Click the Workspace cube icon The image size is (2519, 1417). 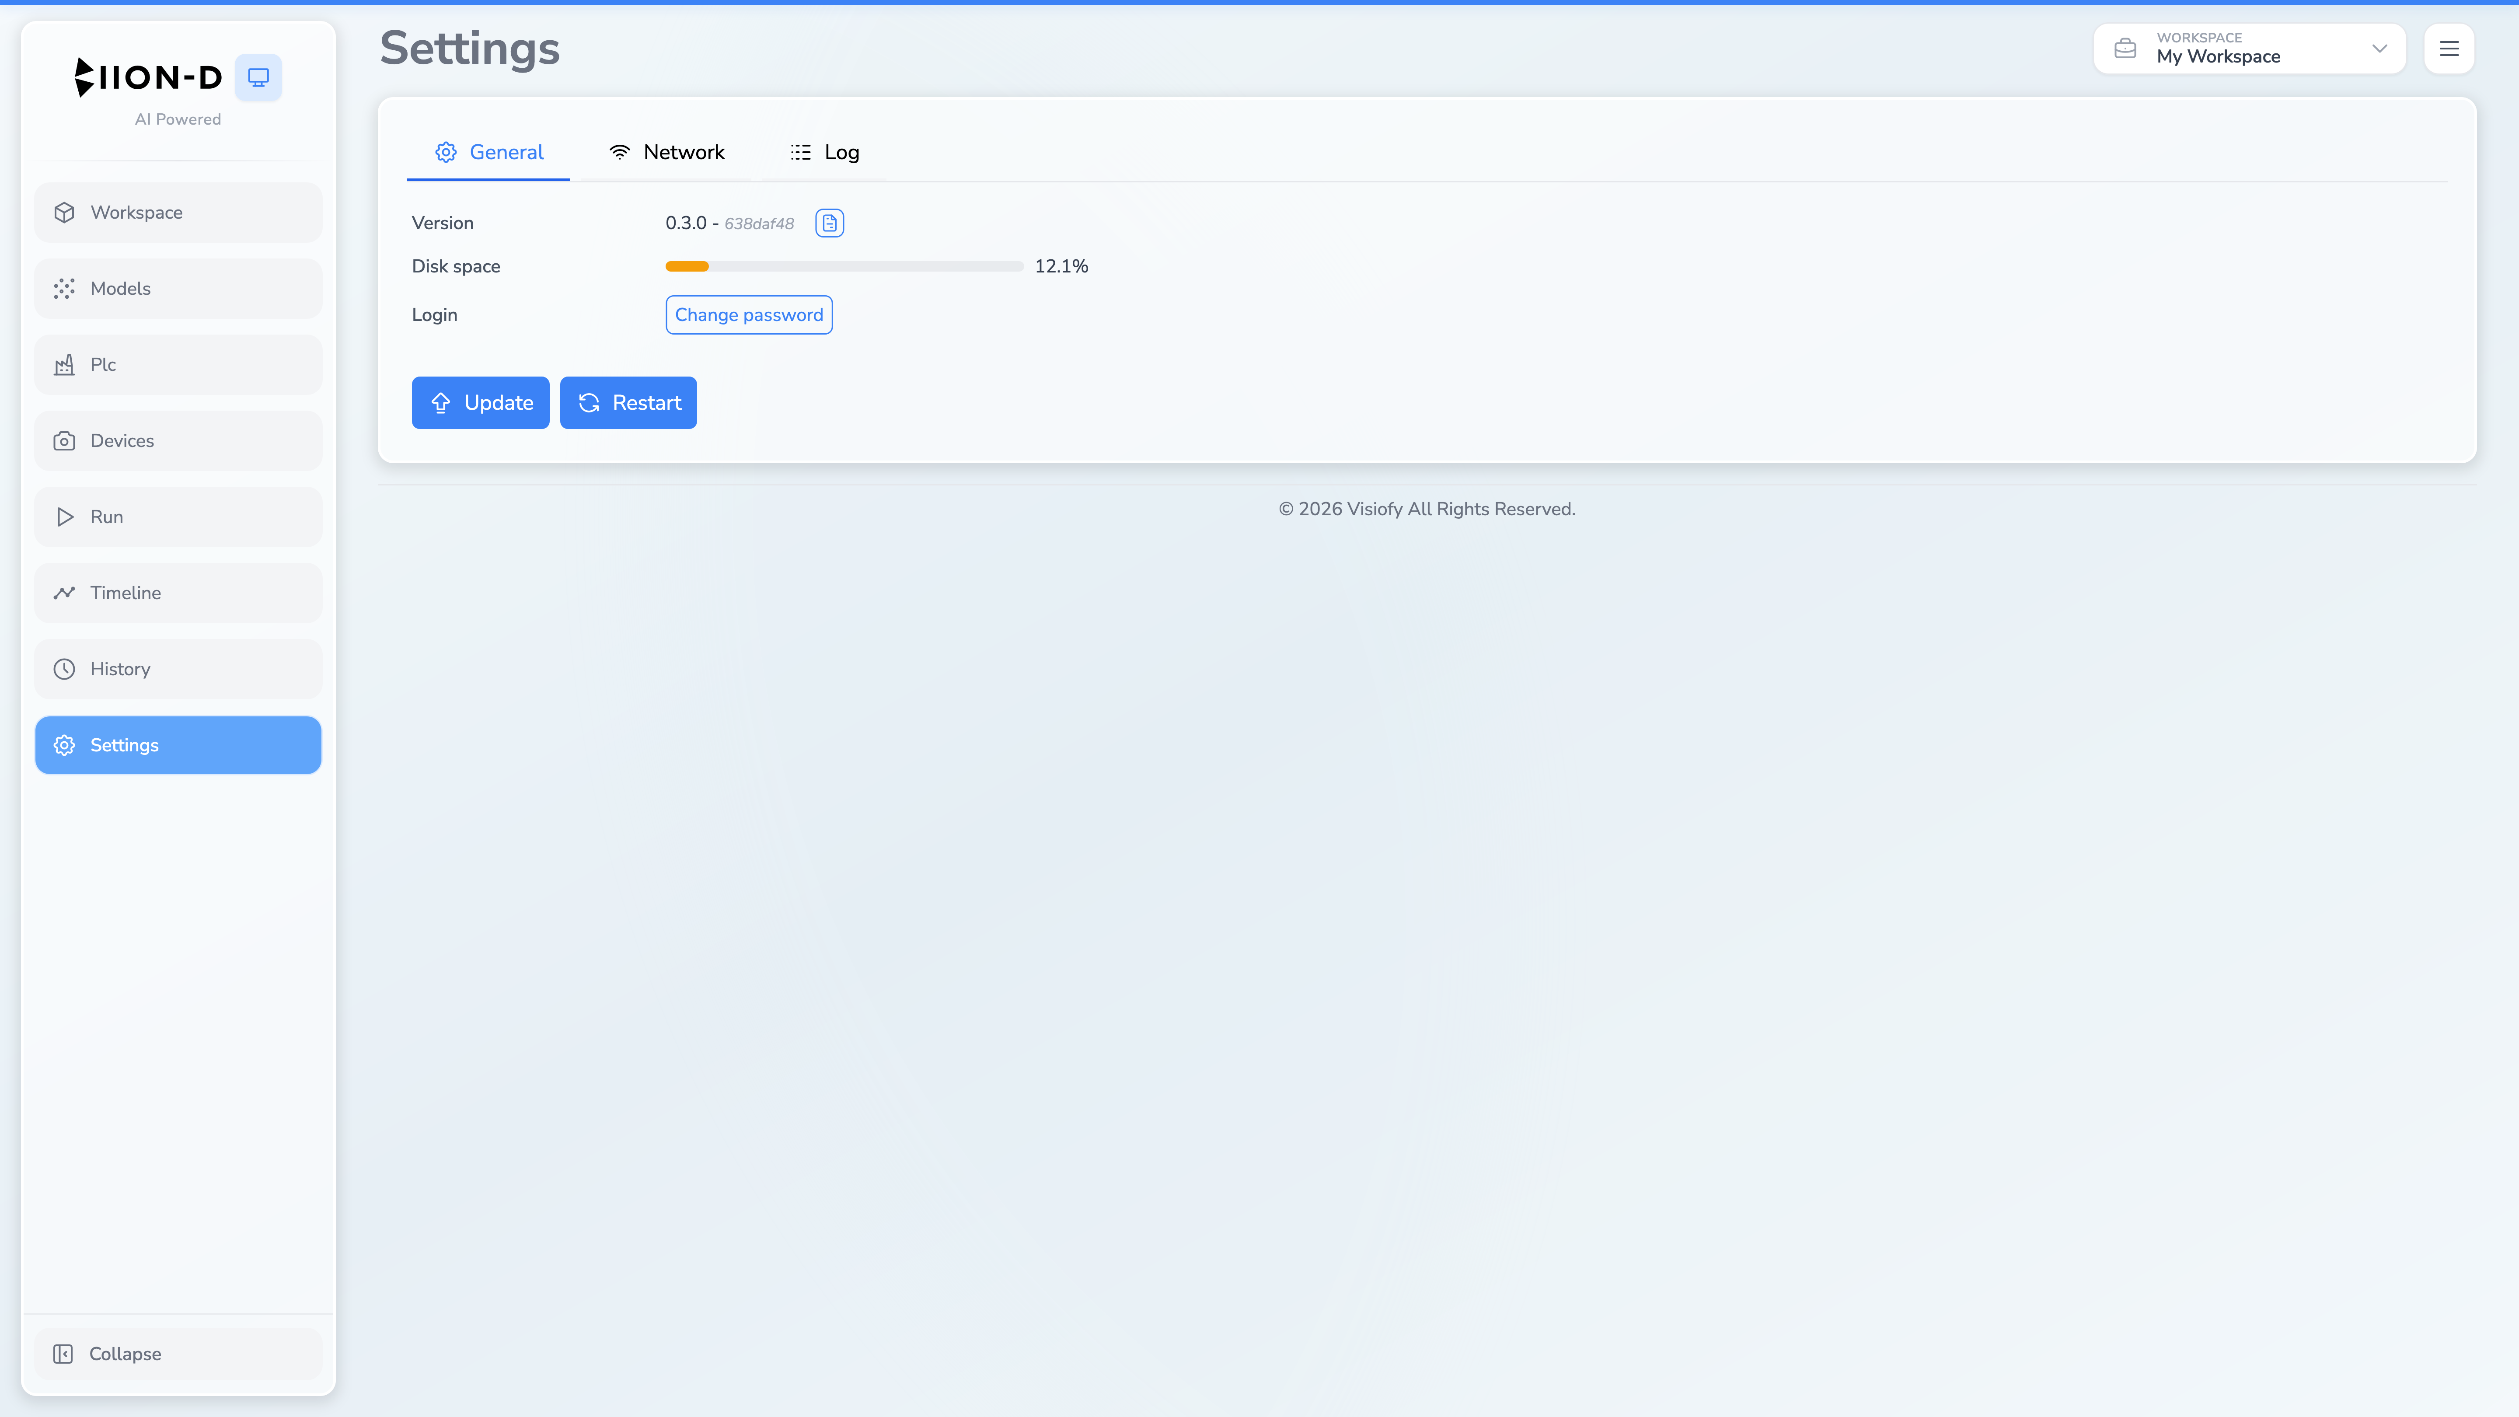click(x=65, y=212)
